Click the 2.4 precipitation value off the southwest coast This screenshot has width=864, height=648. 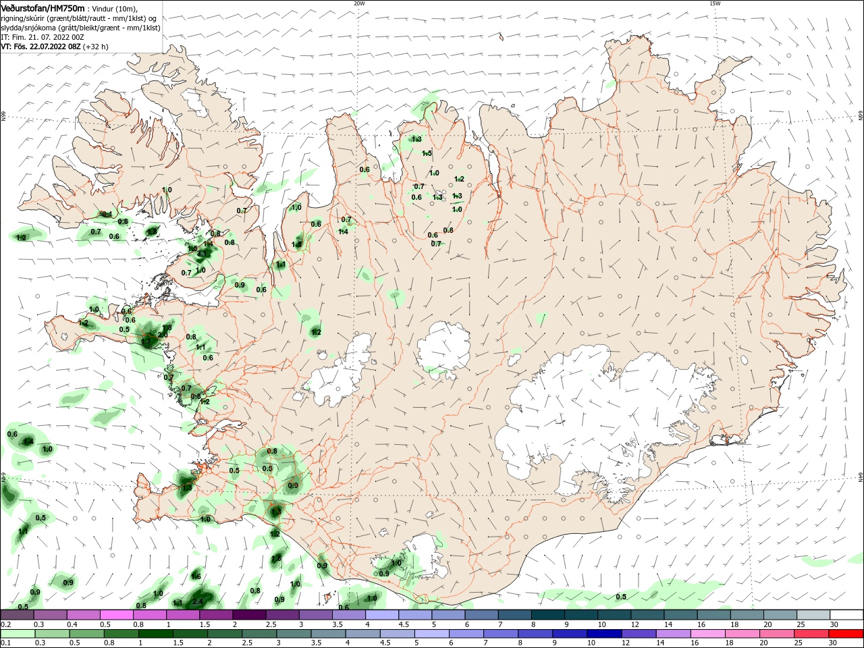198,602
